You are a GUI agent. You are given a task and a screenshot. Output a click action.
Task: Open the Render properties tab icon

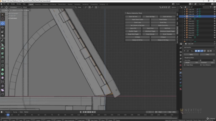pos(181,52)
